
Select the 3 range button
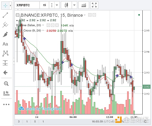tap(19, 121)
